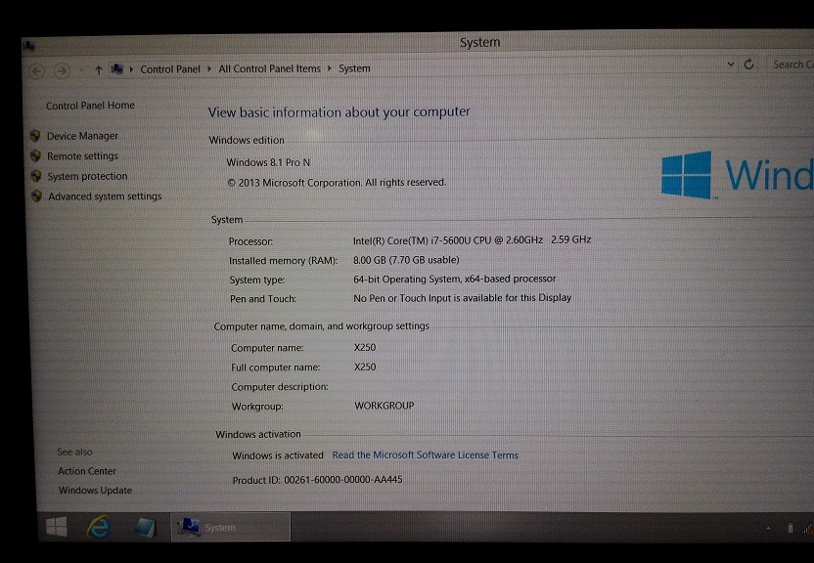Click the shield icon beside System protection
814x563 pixels.
pyautogui.click(x=36, y=176)
